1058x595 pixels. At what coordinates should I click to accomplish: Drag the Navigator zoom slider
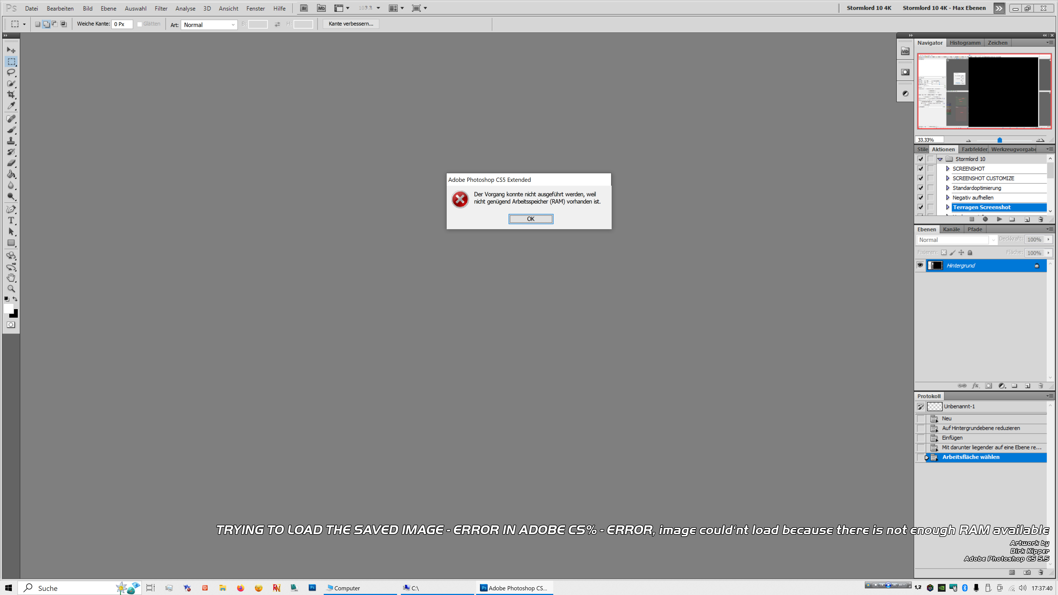tap(999, 139)
